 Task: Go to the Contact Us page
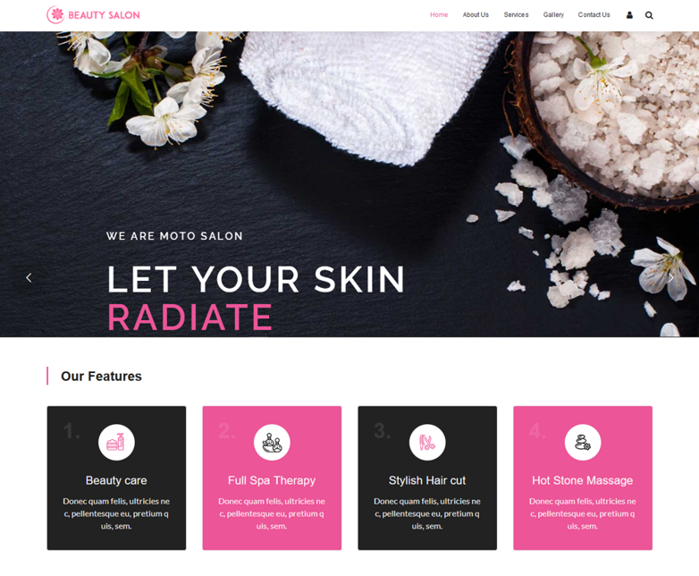[594, 14]
